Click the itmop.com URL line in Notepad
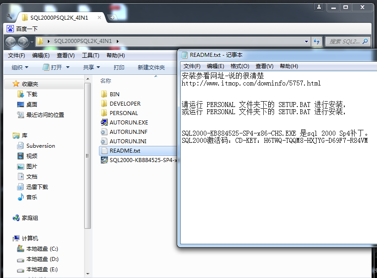 pyautogui.click(x=251, y=83)
